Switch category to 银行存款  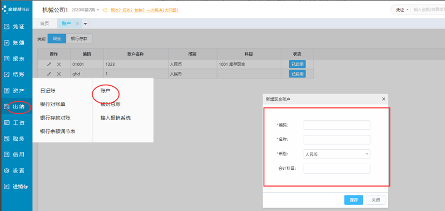pyautogui.click(x=79, y=38)
